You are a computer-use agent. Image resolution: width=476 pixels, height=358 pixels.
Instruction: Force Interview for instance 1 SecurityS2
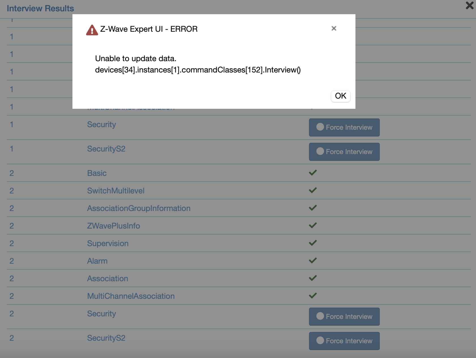click(x=344, y=152)
